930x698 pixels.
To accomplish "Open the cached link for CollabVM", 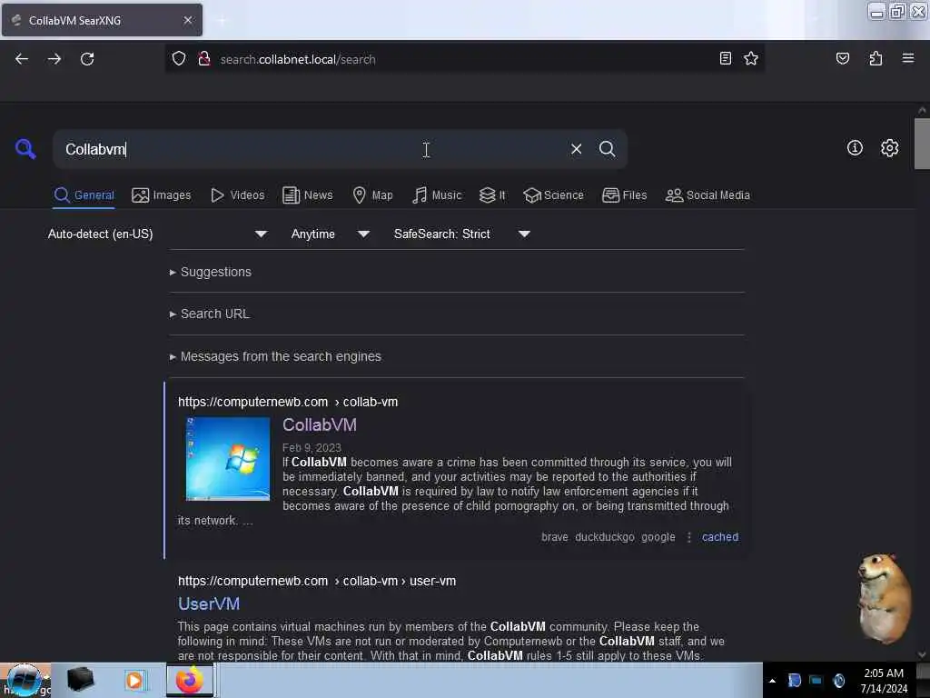I will 720,536.
